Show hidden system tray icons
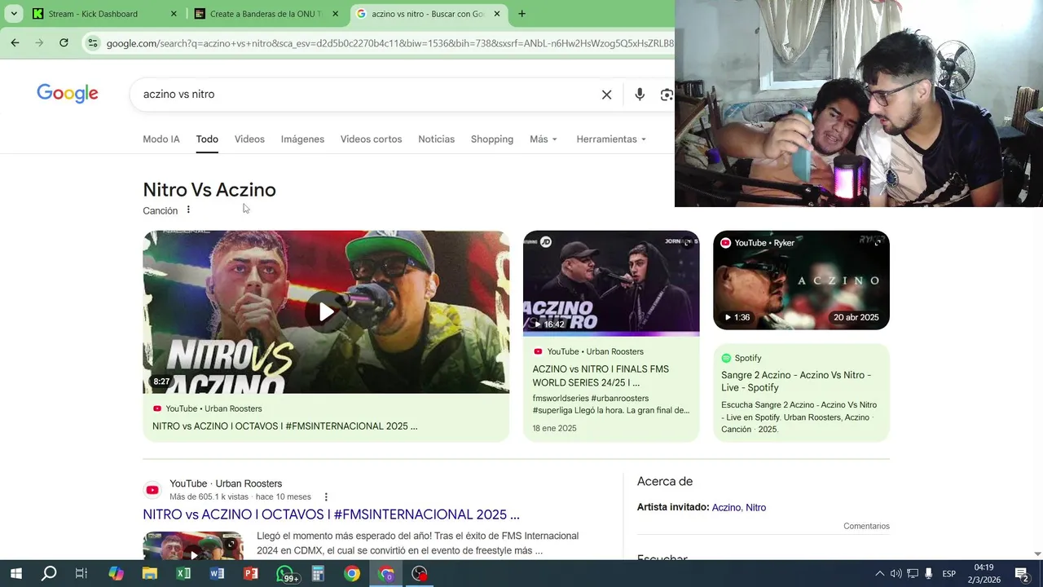The height and width of the screenshot is (587, 1043). 879,574
